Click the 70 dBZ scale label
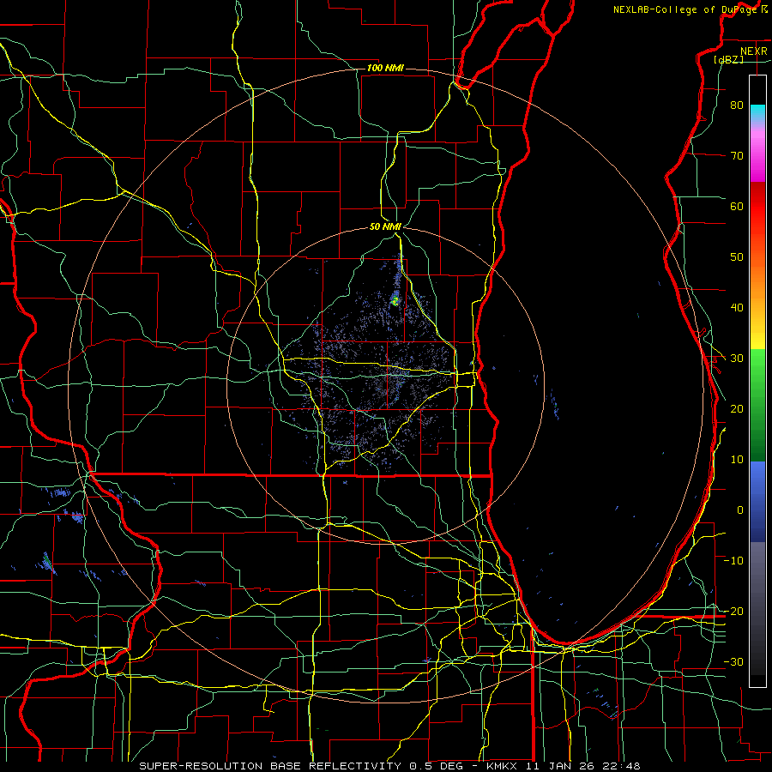 coord(737,155)
